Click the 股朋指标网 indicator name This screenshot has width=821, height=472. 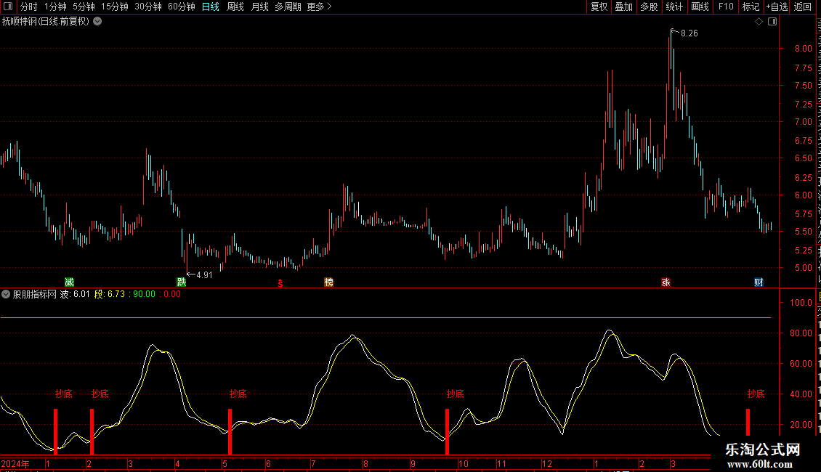35,294
